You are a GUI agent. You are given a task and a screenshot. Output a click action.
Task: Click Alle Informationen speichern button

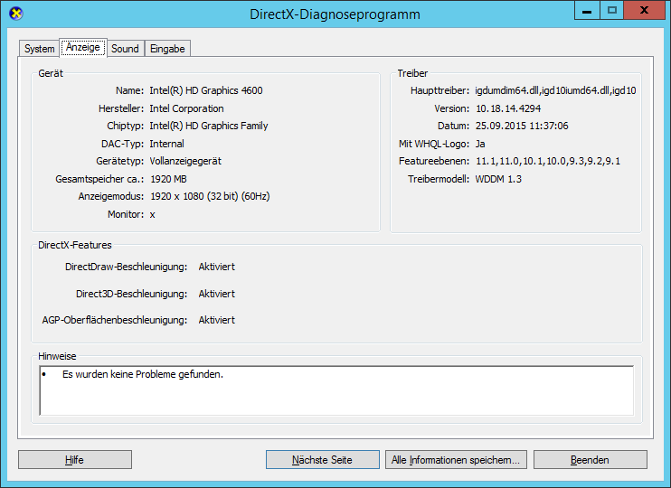click(x=456, y=460)
